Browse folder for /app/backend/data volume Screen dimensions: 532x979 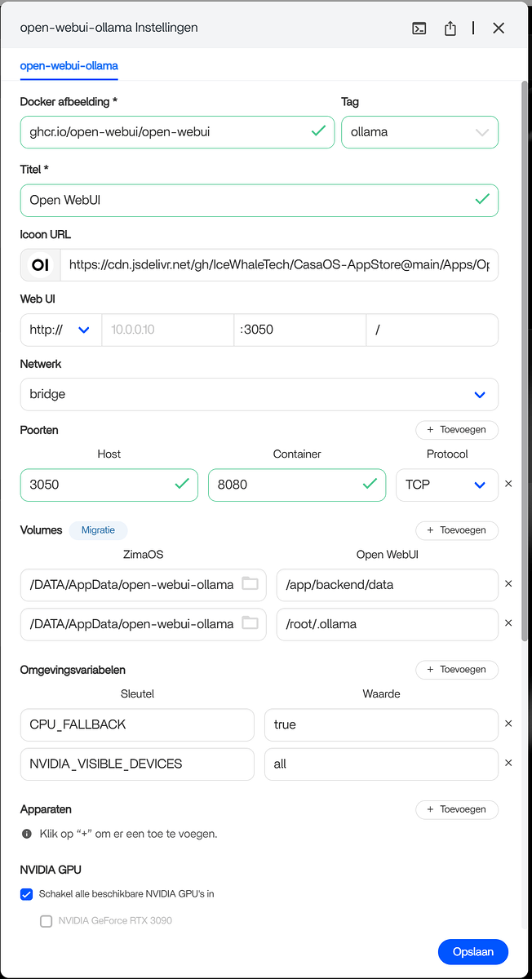tap(250, 584)
